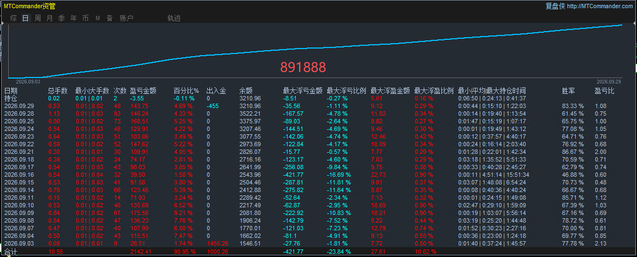Click the 总手数 column header
Viewport: 637px width, 257px height.
tap(59, 91)
